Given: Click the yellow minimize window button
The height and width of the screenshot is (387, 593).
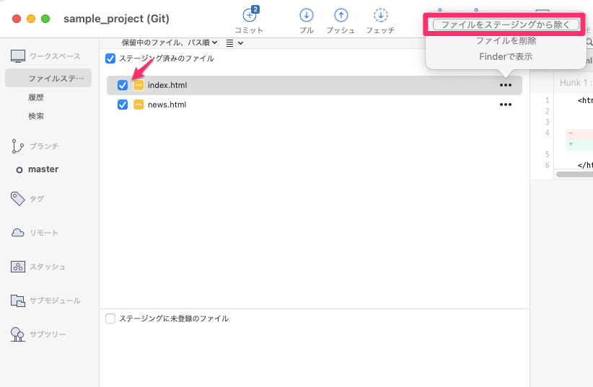Looking at the screenshot, I should tap(31, 19).
